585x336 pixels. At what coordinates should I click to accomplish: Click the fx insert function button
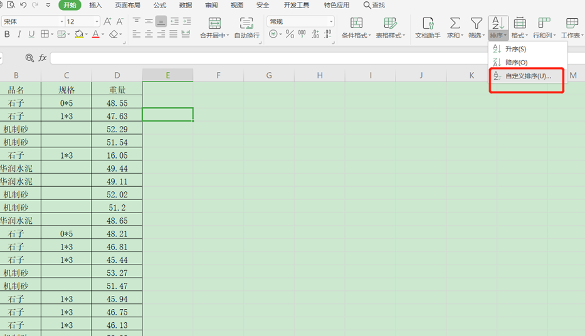pos(43,58)
